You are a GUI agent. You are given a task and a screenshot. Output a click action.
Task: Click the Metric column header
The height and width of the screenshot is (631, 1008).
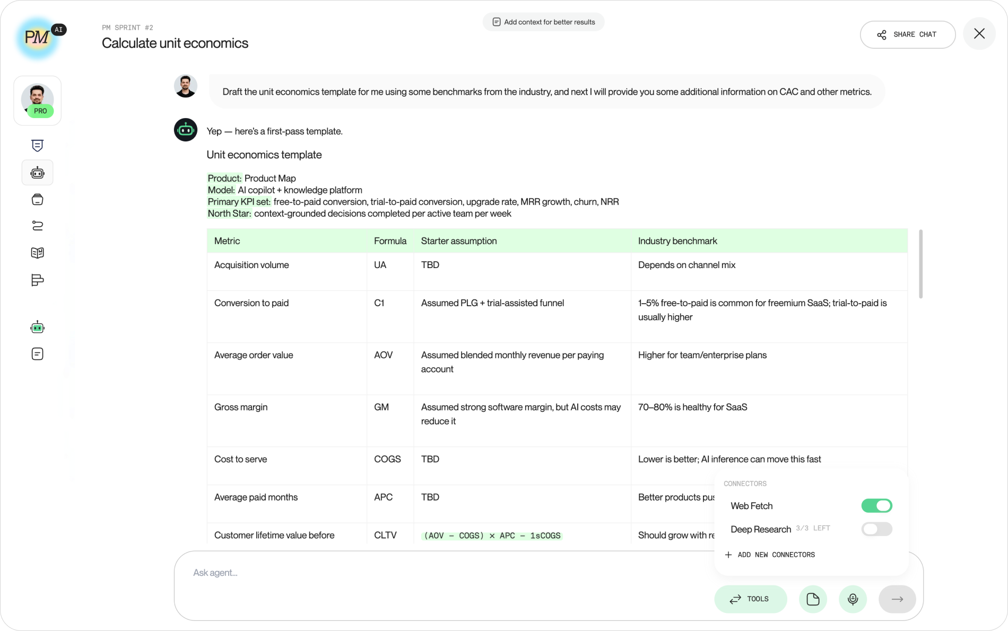287,241
